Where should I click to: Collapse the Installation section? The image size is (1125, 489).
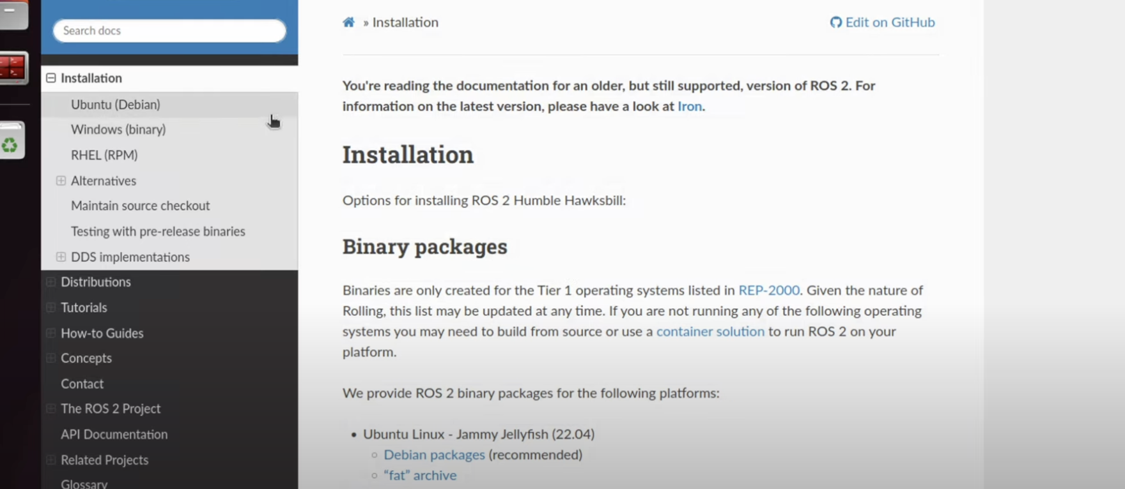(x=50, y=78)
